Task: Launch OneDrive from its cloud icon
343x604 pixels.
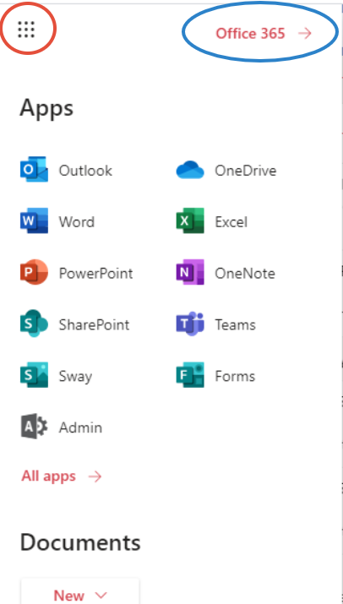Action: [x=190, y=170]
